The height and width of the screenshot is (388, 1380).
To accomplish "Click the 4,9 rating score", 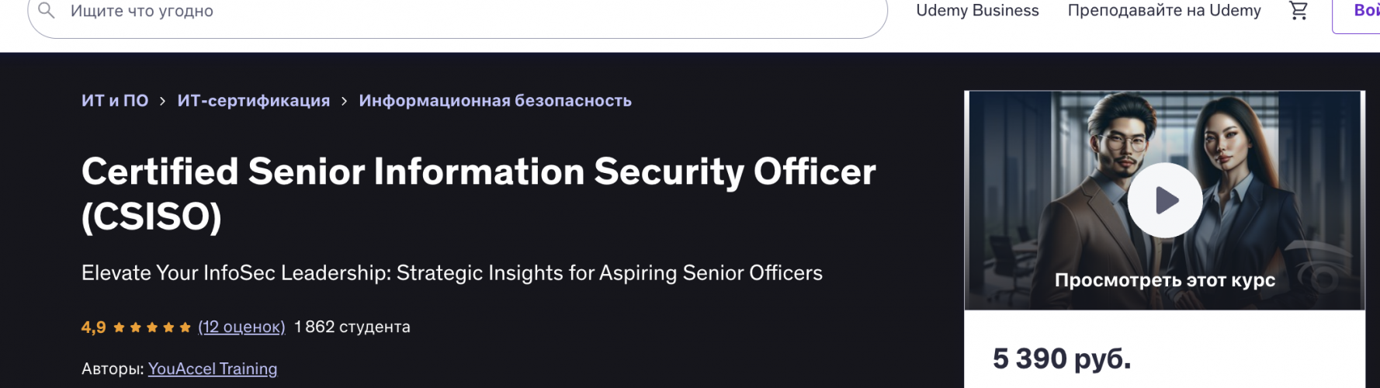I will point(93,327).
